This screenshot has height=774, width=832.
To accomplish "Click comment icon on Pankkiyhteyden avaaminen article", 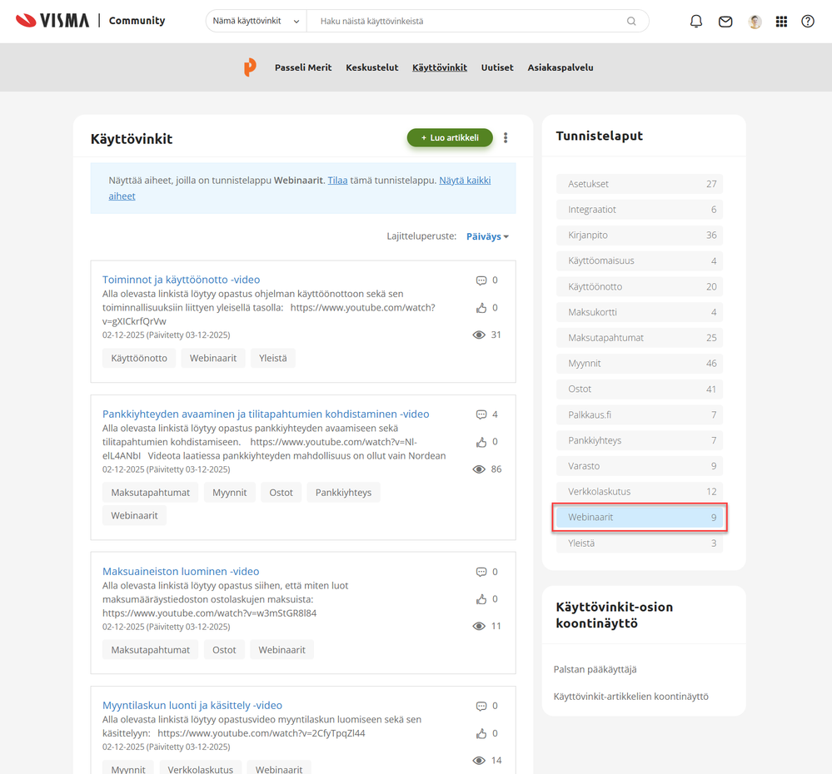I will coord(481,414).
